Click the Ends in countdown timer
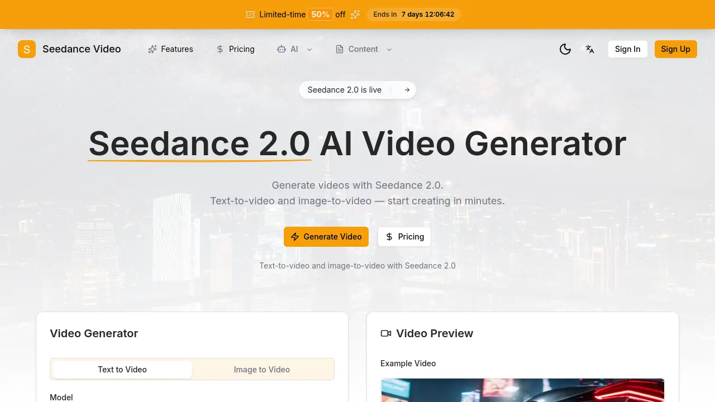The width and height of the screenshot is (715, 402). coord(414,15)
